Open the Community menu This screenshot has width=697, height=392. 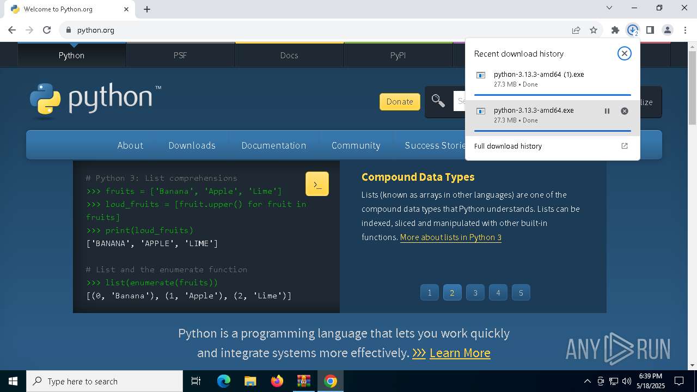pyautogui.click(x=356, y=145)
